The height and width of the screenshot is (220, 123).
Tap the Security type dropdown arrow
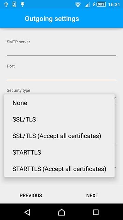click(x=115, y=98)
